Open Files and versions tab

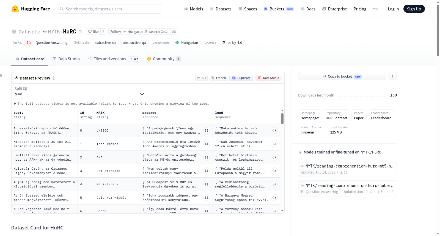[113, 59]
